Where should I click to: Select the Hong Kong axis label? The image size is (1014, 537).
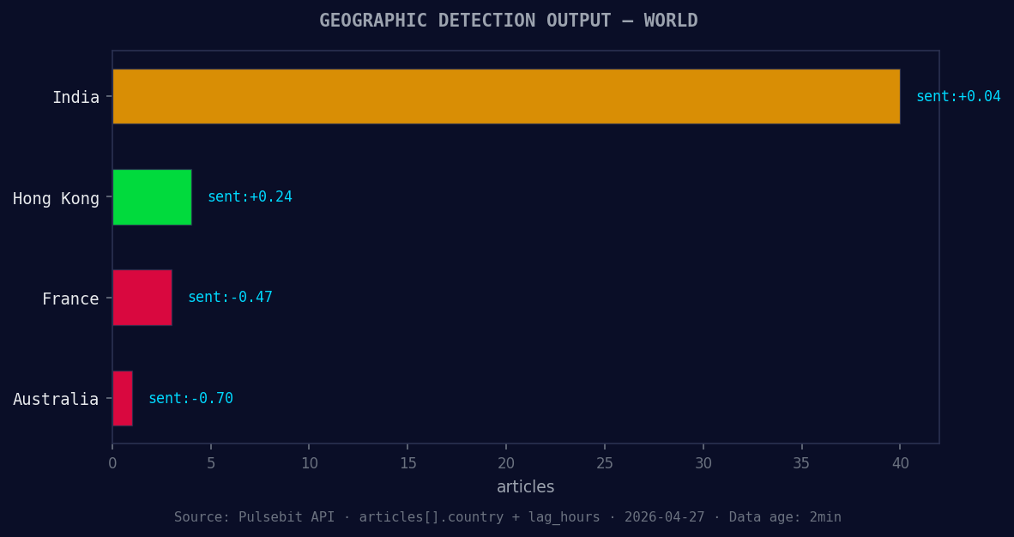(x=57, y=198)
